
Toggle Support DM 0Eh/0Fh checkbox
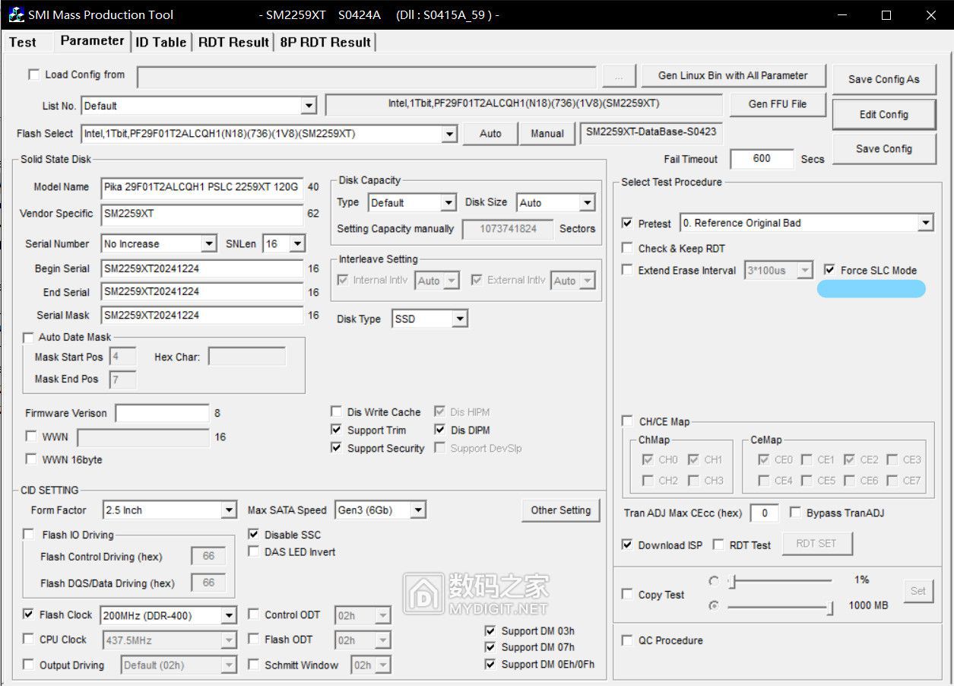point(490,664)
